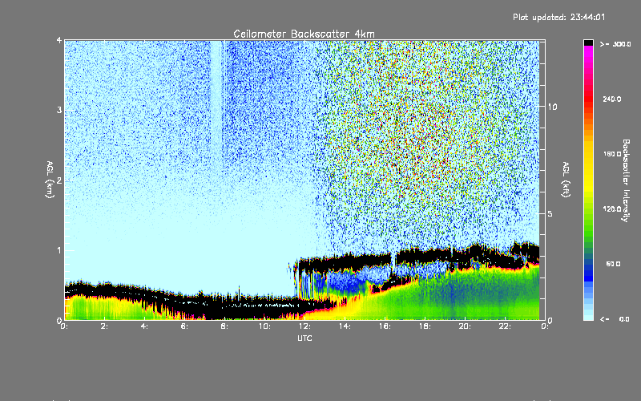Viewport: 641px width, 401px height.
Task: Click the '10:' UTC time tick label
Action: point(264,326)
